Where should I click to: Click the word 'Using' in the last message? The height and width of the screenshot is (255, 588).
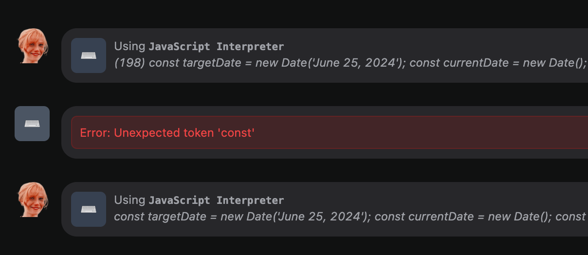click(x=129, y=200)
